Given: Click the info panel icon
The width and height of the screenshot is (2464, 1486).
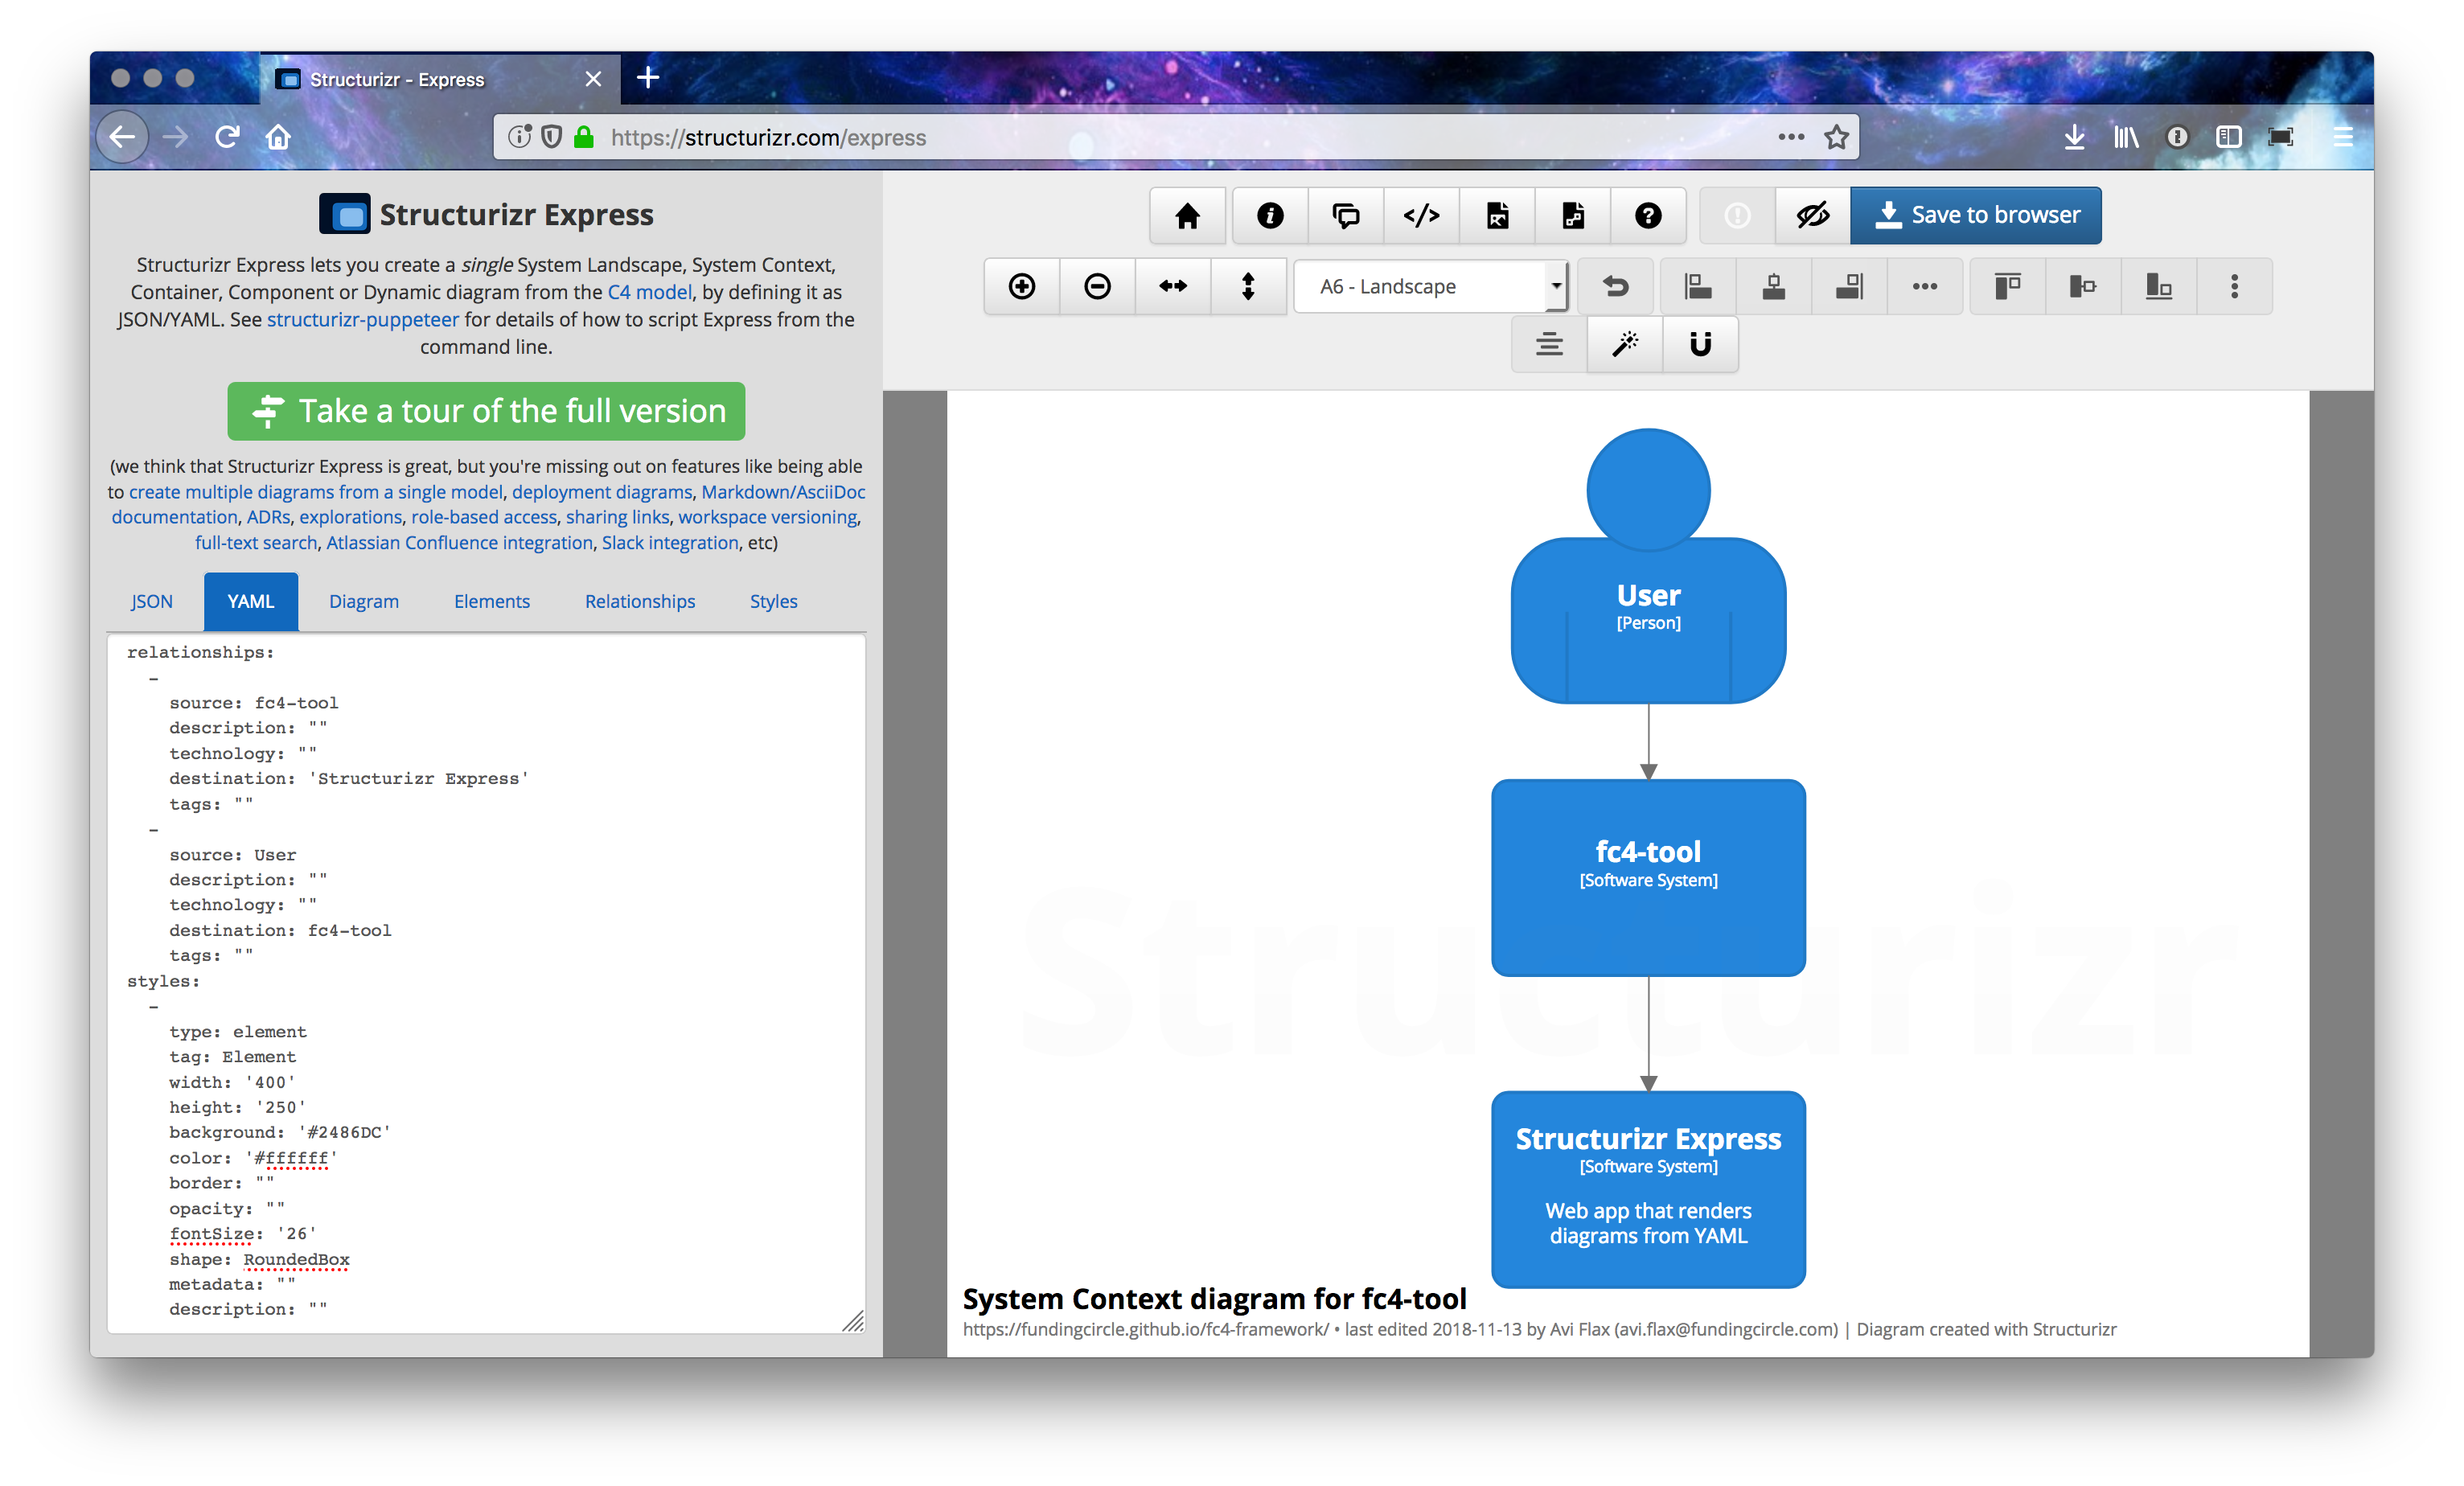Looking at the screenshot, I should [x=1269, y=213].
